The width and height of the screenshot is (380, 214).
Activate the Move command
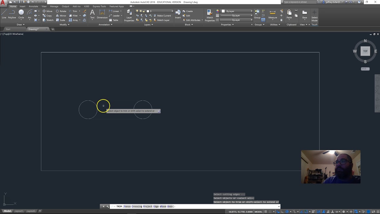coord(47,11)
